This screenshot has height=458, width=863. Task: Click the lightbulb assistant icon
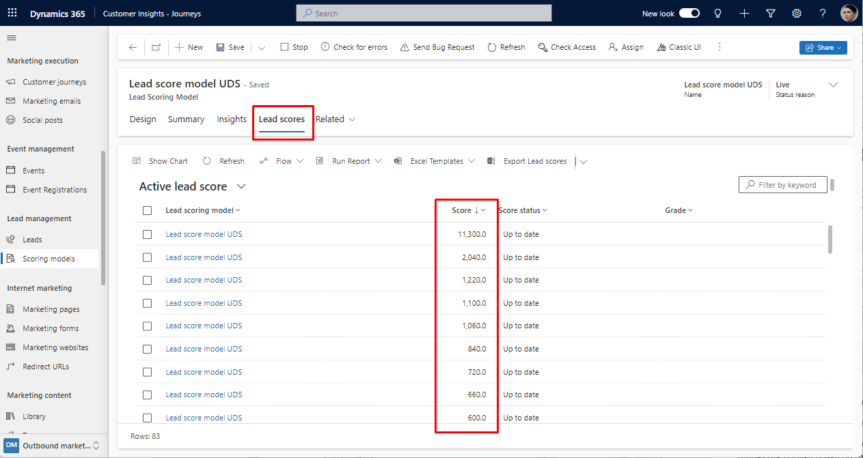point(717,13)
